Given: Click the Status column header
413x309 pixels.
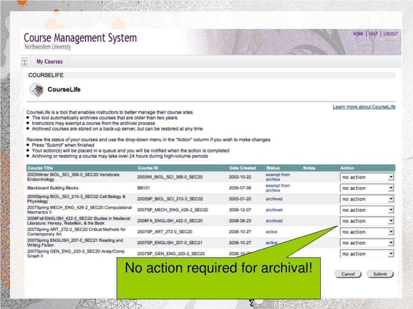Looking at the screenshot, I should (273, 168).
